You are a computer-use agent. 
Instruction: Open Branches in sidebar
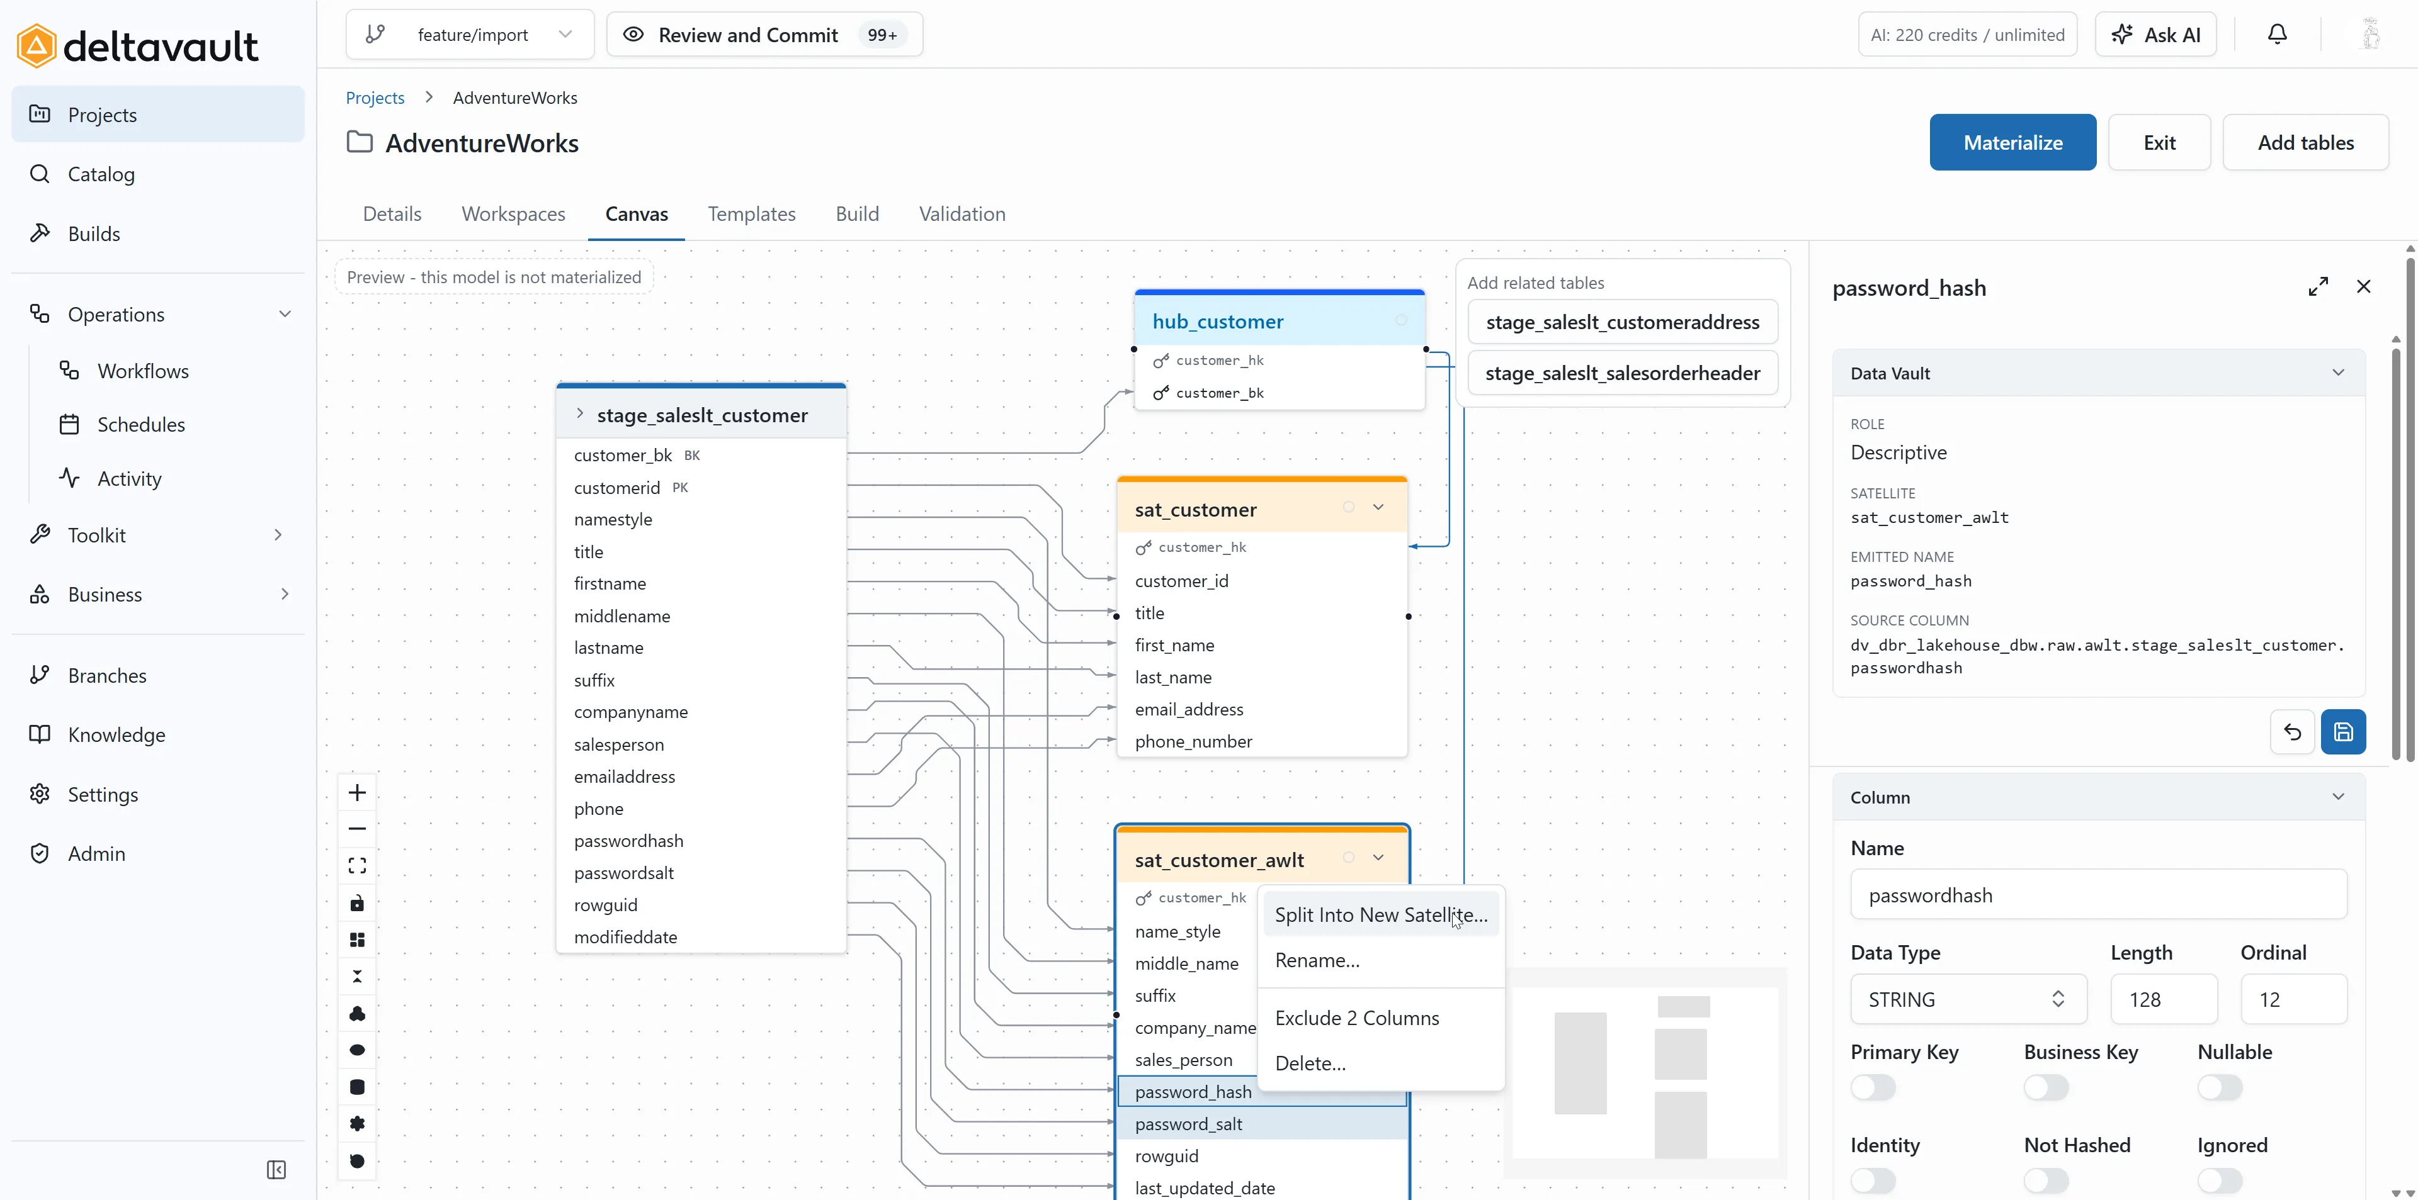(x=157, y=676)
